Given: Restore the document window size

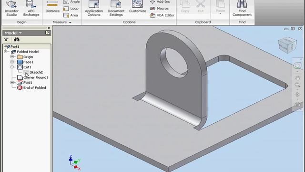Looking at the screenshot, I should [293, 29].
